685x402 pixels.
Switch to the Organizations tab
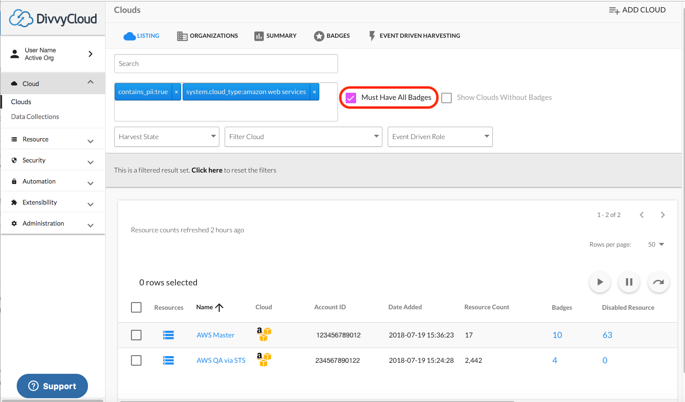(x=207, y=36)
